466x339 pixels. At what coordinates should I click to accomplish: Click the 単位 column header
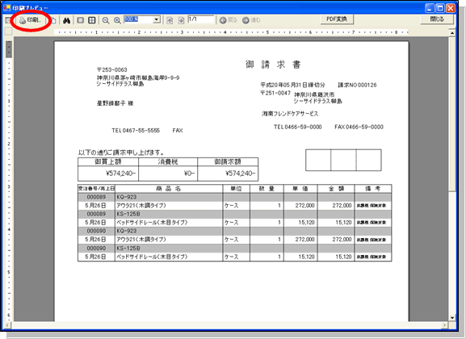(237, 189)
